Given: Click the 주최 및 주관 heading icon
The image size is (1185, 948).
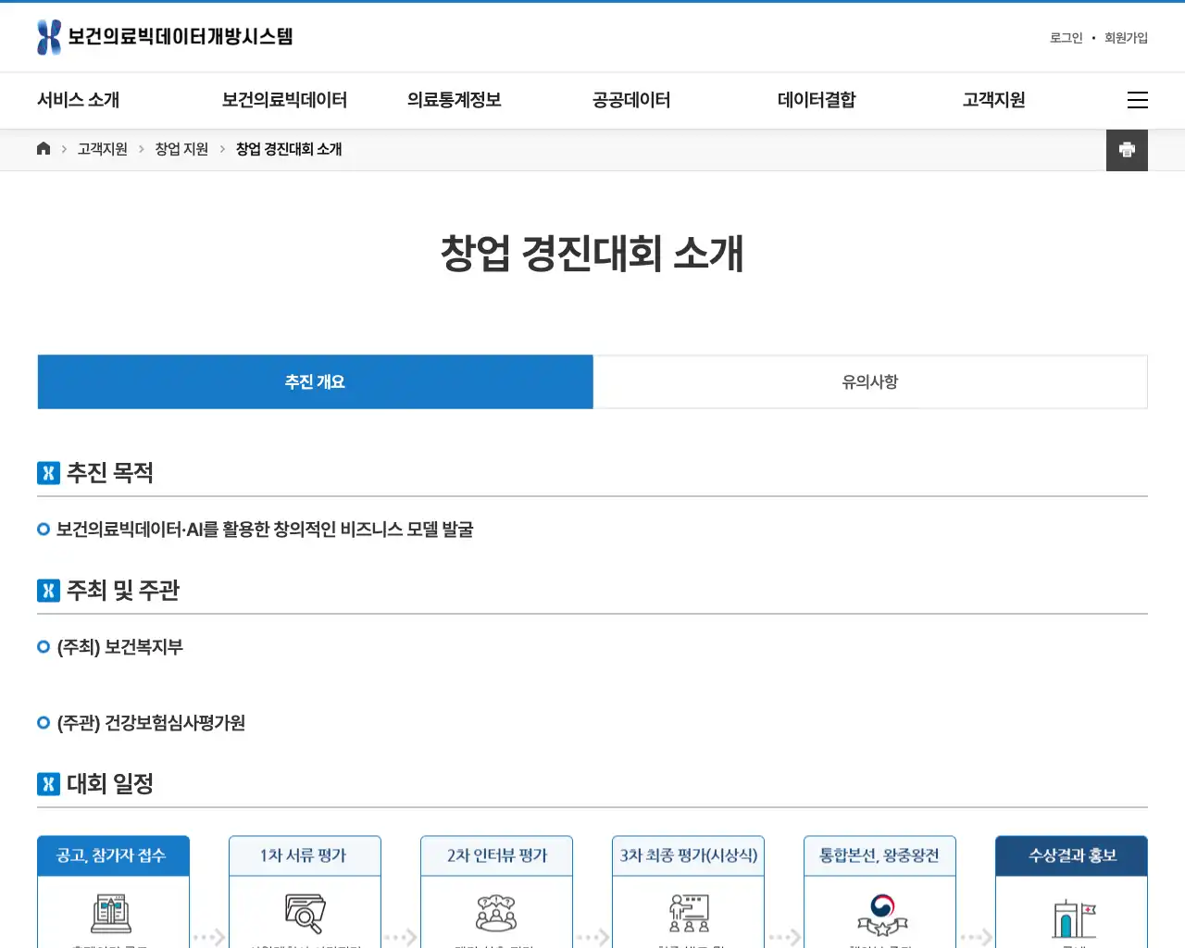Looking at the screenshot, I should [x=48, y=591].
